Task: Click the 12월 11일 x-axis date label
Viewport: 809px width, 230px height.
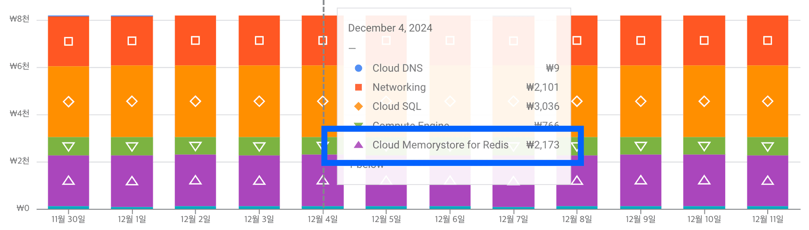Action: pyautogui.click(x=768, y=219)
